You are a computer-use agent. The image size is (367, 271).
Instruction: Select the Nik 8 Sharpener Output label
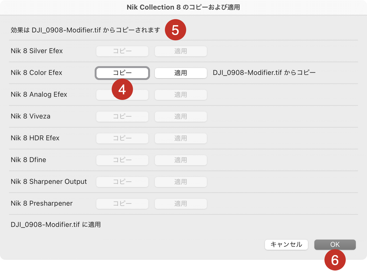pos(49,181)
